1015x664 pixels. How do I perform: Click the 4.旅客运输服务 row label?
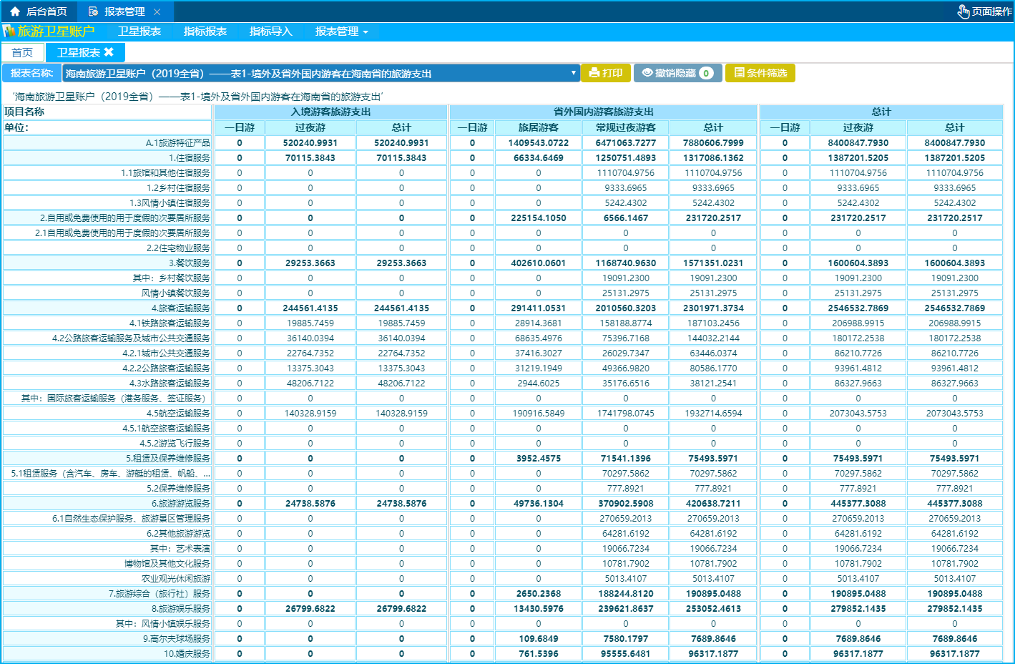pos(180,308)
